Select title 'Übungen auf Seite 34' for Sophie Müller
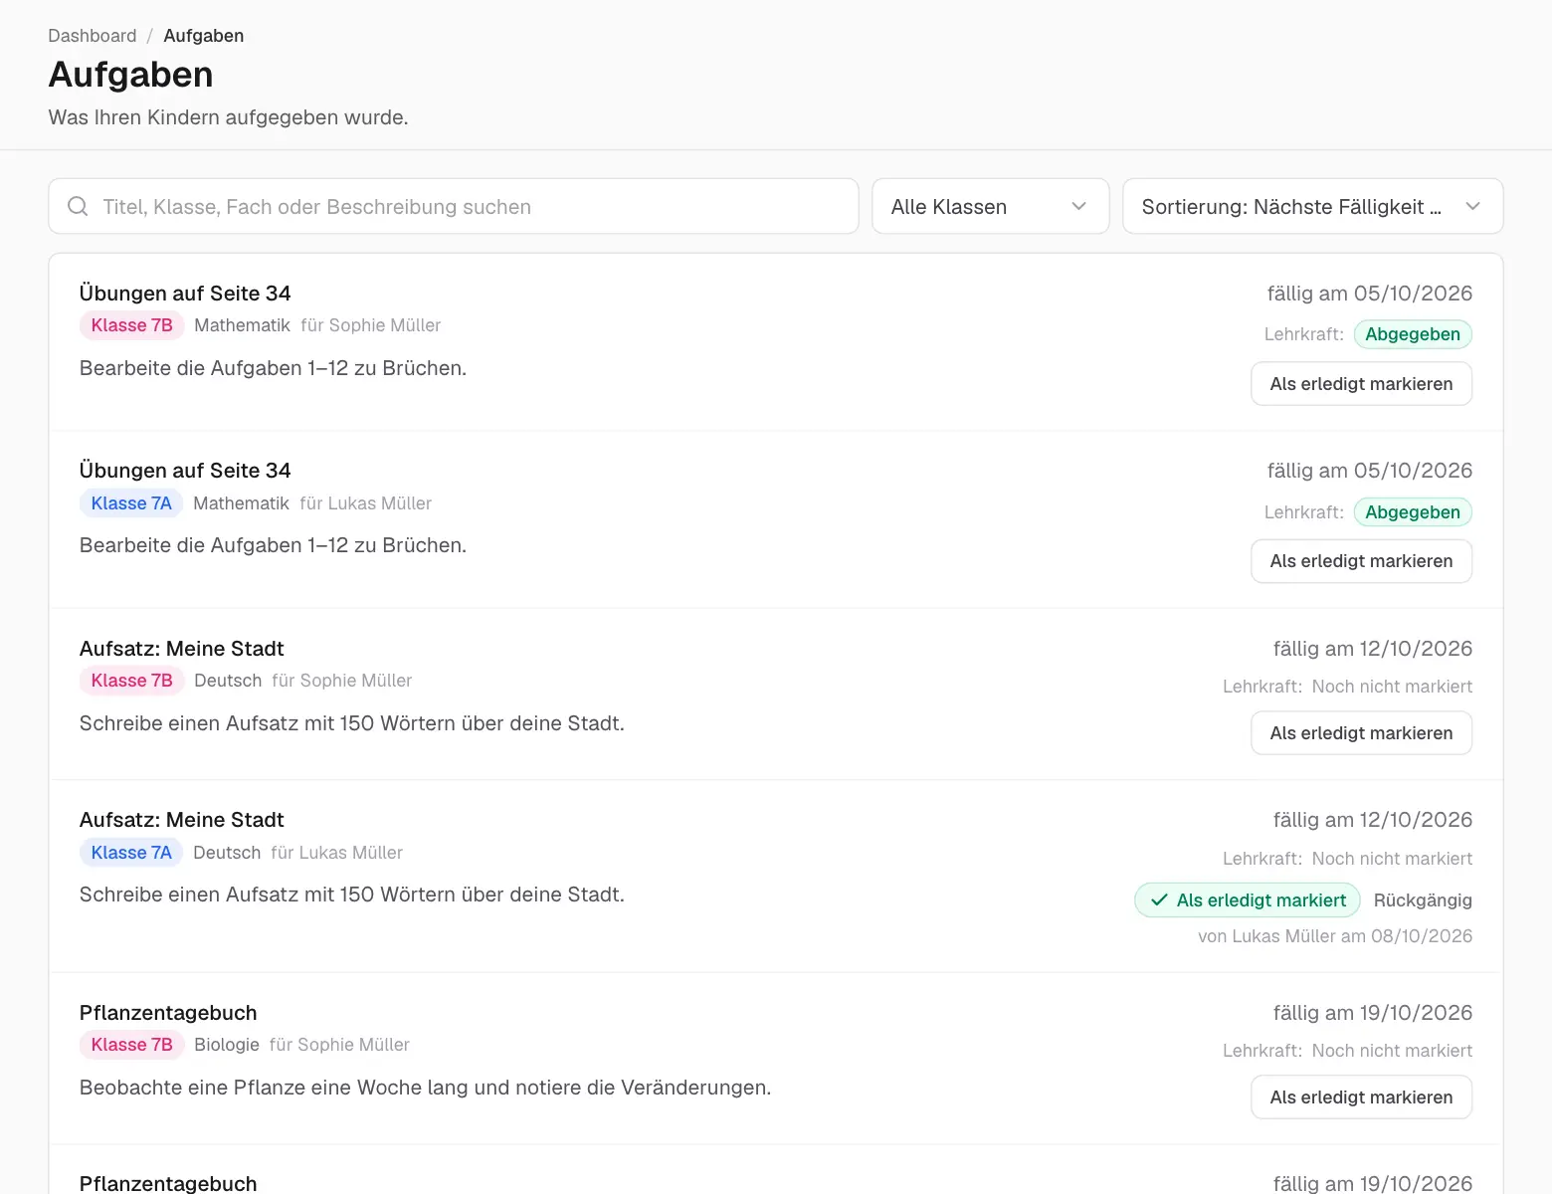Image resolution: width=1552 pixels, height=1194 pixels. pos(185,294)
